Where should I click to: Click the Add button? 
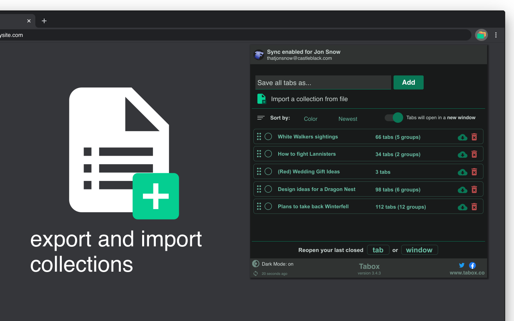point(408,82)
